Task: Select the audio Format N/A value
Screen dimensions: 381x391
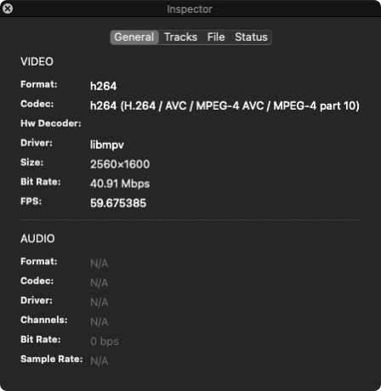Action: point(100,263)
